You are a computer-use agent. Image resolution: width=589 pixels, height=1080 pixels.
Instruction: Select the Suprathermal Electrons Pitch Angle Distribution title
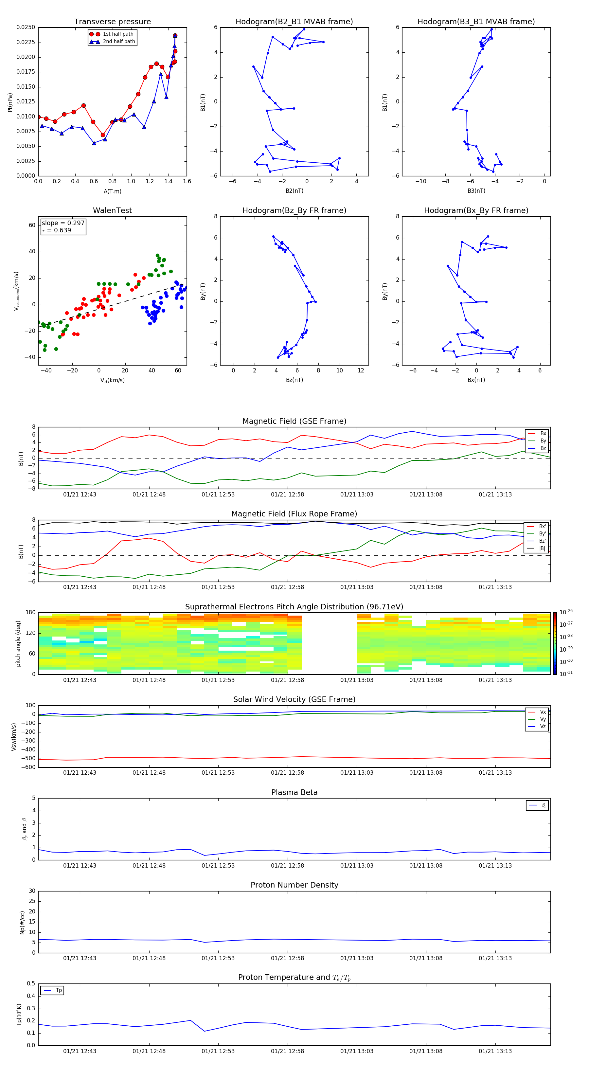[294, 607]
